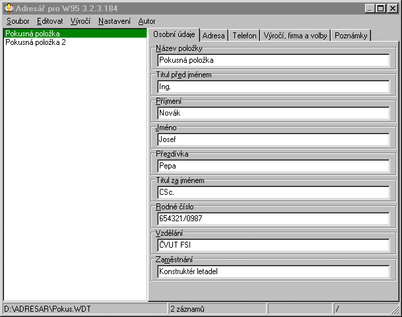The height and width of the screenshot is (317, 402).
Task: Focus the Jméno field containing Josef
Action: tap(273, 139)
